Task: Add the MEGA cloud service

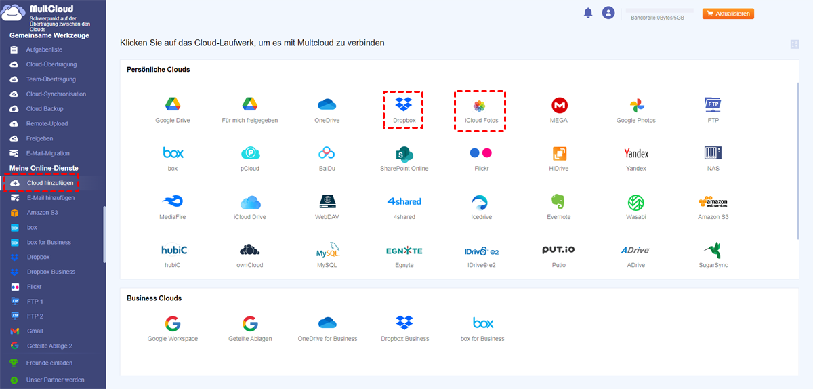Action: 559,110
